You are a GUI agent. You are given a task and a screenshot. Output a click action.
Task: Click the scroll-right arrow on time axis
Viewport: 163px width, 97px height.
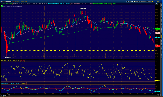158,95
